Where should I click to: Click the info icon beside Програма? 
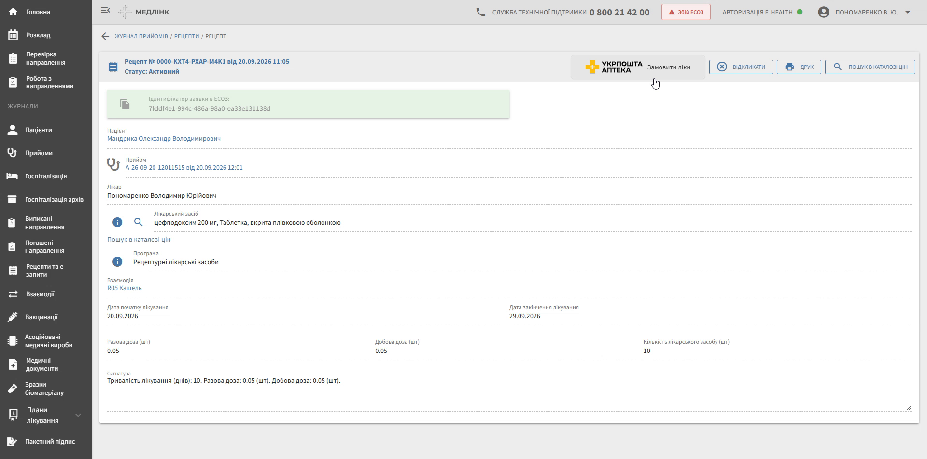117,262
